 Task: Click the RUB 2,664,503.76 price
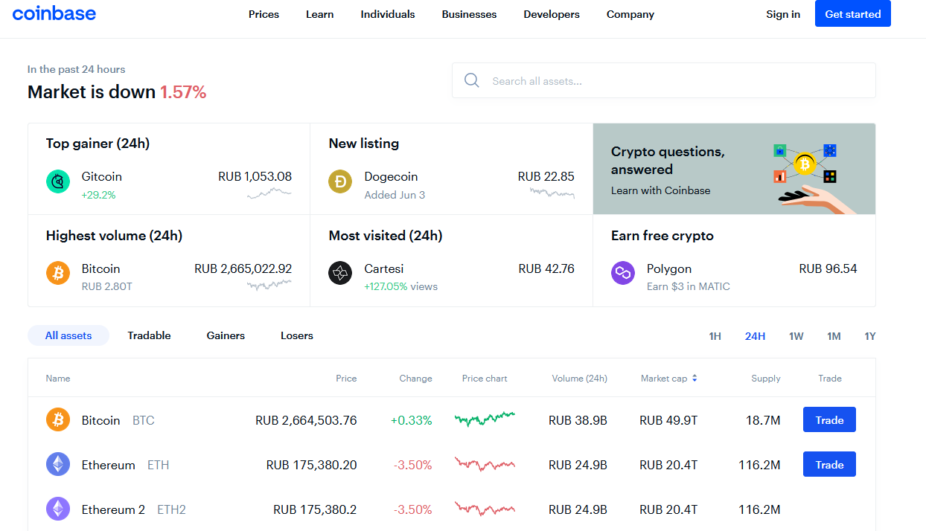click(x=306, y=420)
